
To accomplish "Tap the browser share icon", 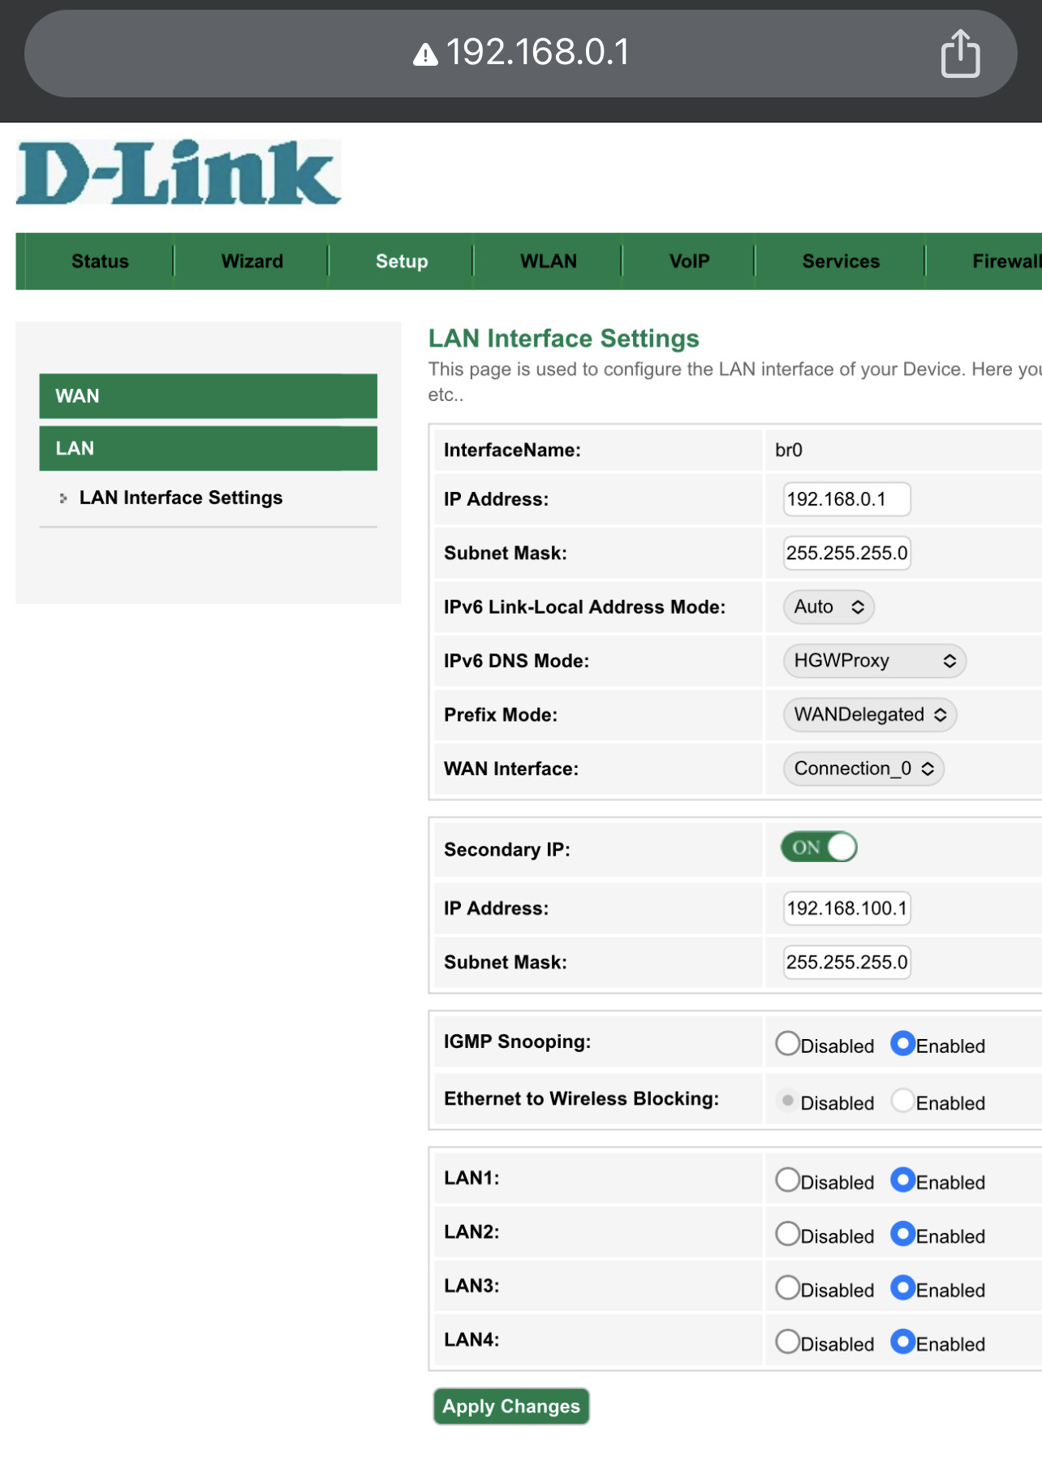I will pyautogui.click(x=960, y=54).
